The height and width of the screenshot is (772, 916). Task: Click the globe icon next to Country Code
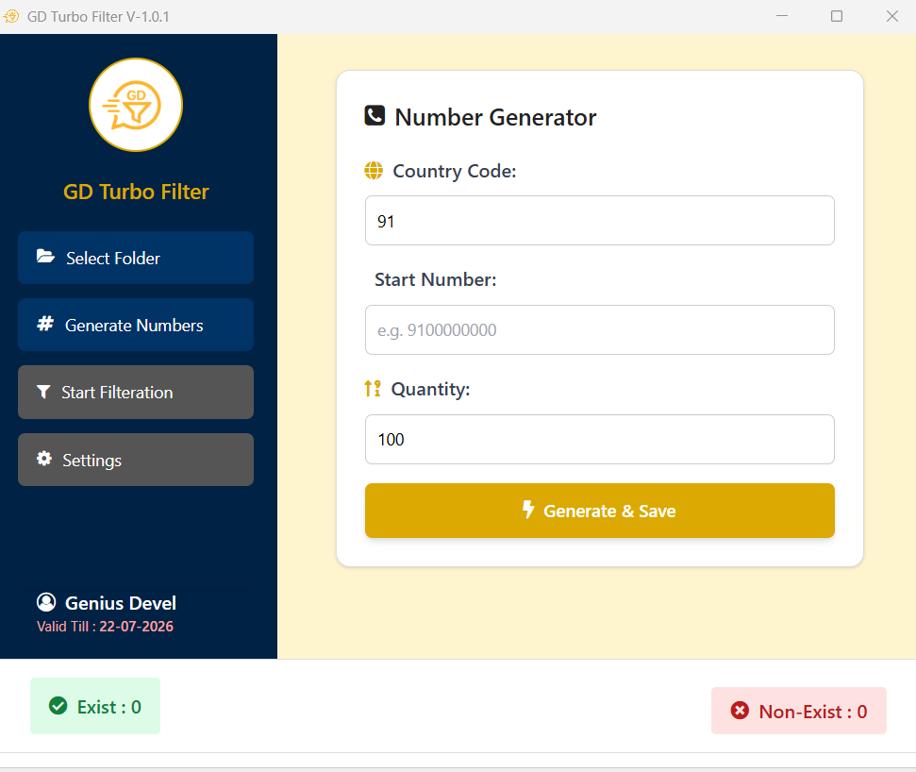374,171
